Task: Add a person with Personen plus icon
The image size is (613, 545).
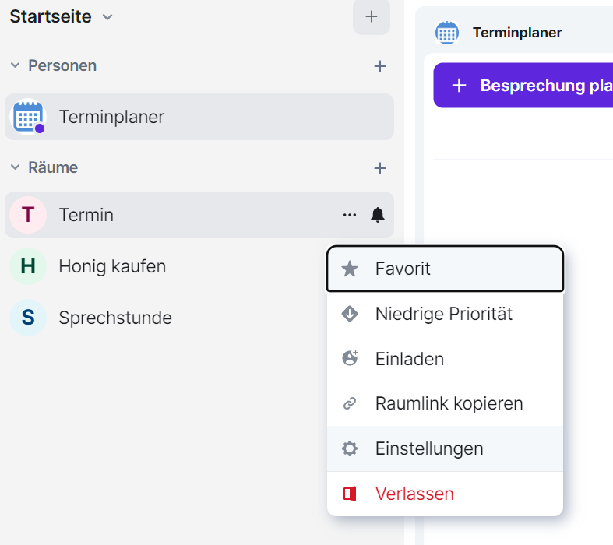Action: pos(379,66)
